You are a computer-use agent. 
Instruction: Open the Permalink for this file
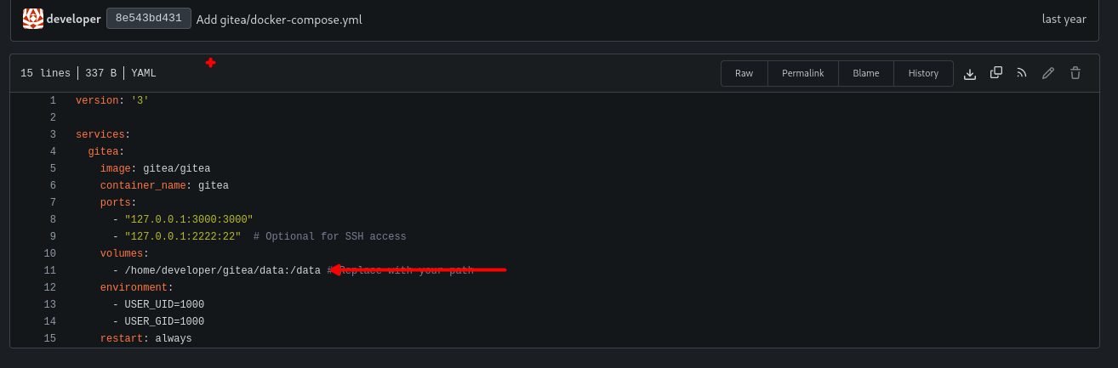802,73
